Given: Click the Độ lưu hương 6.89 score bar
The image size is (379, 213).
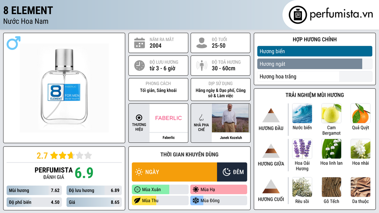Looking at the screenshot, I should pos(94,190).
